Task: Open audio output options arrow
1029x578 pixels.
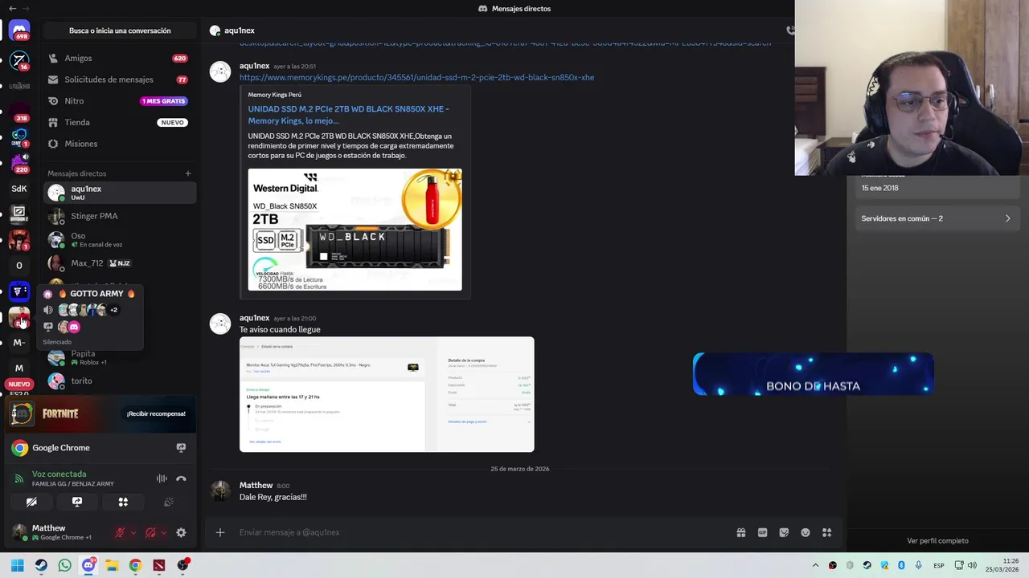Action: (163, 532)
